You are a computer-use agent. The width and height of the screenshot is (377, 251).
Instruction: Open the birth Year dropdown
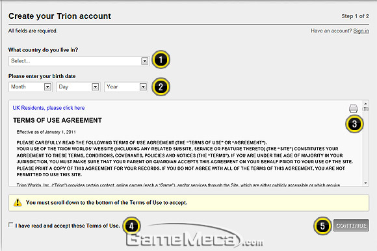click(x=126, y=86)
